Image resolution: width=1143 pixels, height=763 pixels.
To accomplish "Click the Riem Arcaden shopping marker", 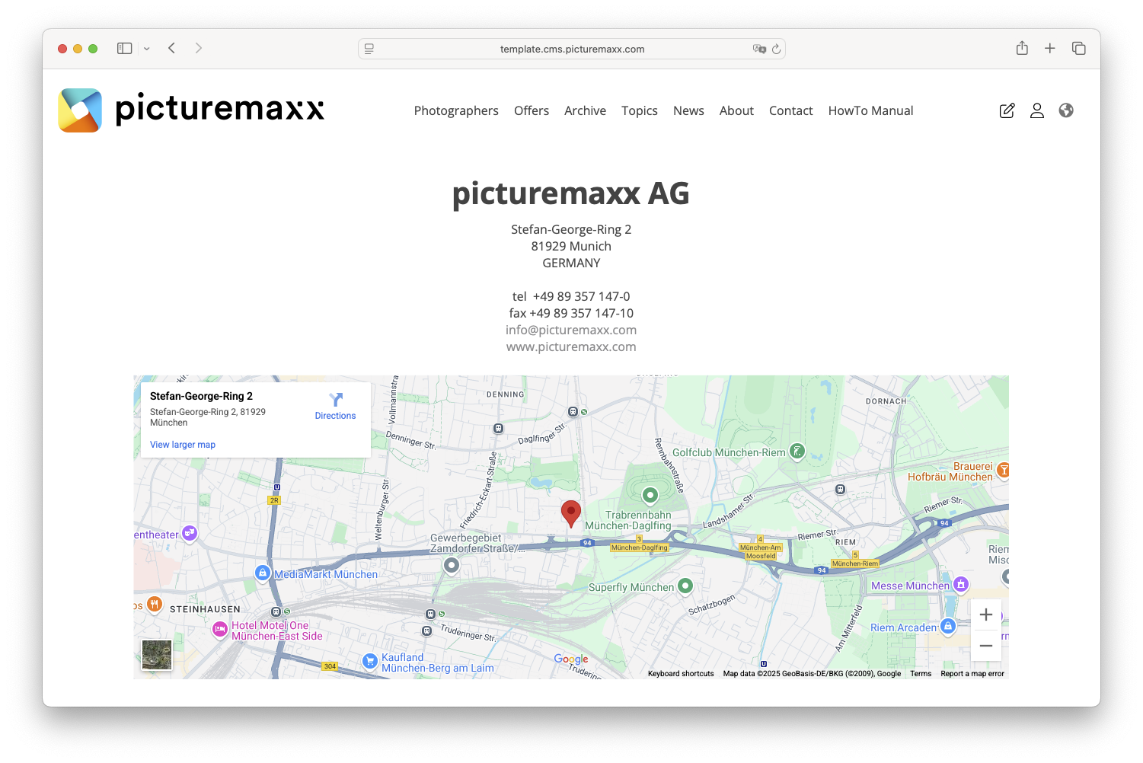I will click(948, 626).
